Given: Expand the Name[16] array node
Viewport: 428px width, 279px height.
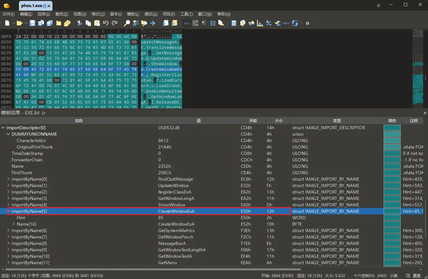Looking at the screenshot, I should (x=14, y=224).
